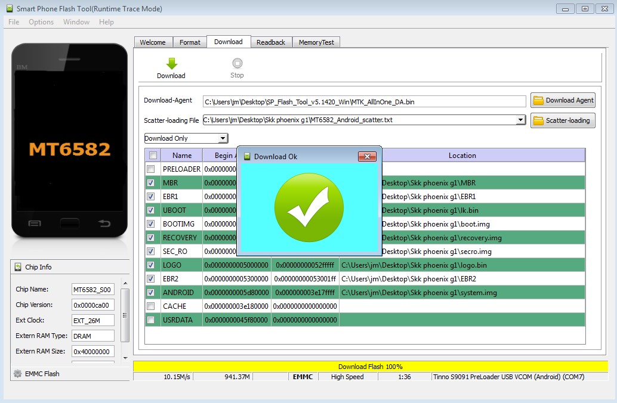Expand the Scatter-loading File dropdown arrow

pos(520,119)
